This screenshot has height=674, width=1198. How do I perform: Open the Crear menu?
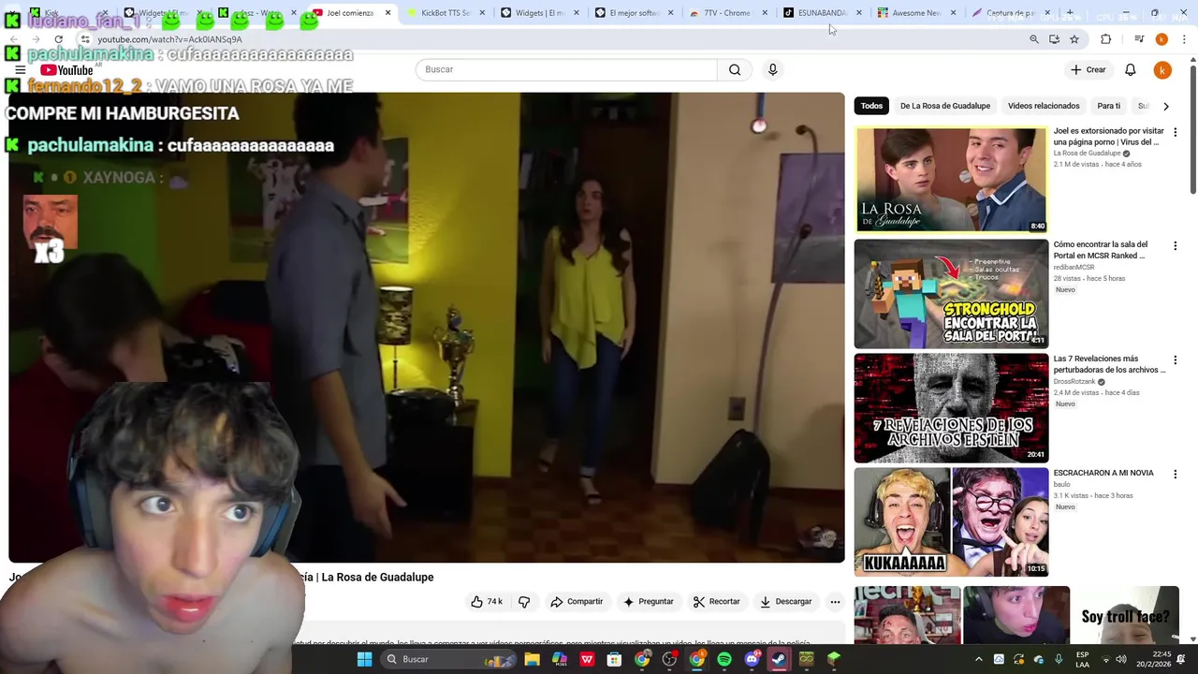1088,69
